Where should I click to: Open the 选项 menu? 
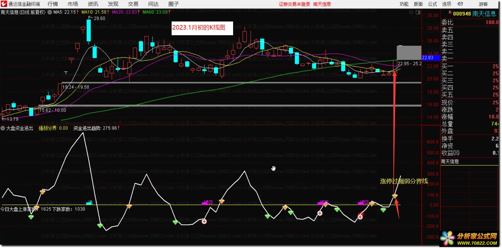446,4
